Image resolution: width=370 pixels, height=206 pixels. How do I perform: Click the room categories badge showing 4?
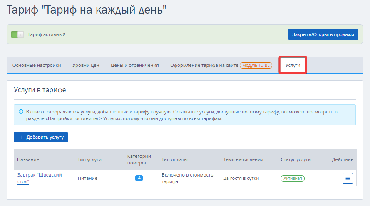pos(139,178)
